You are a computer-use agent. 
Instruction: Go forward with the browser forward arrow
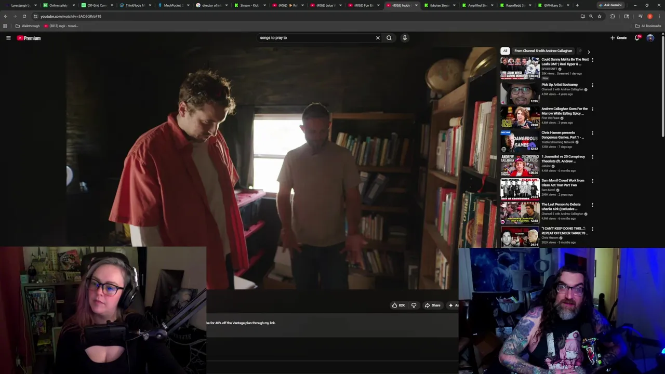(x=15, y=16)
